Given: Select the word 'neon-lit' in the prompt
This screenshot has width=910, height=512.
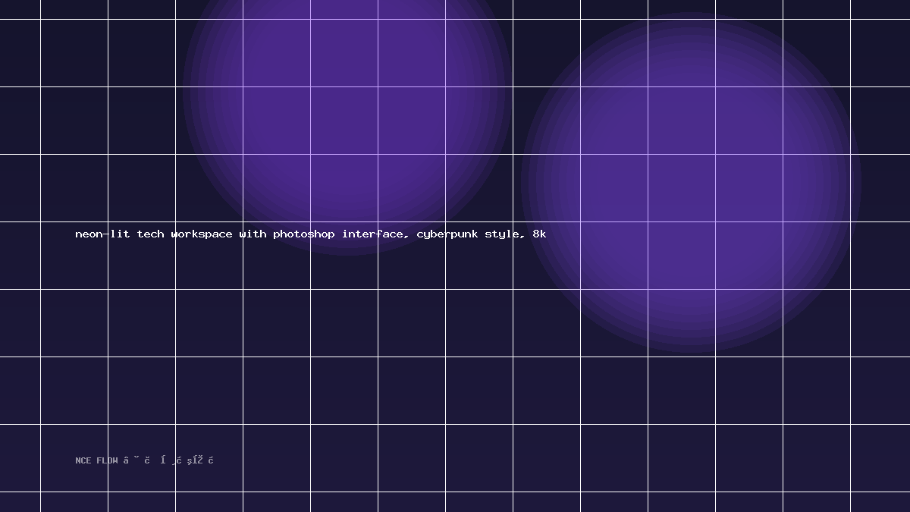Looking at the screenshot, I should click(102, 234).
